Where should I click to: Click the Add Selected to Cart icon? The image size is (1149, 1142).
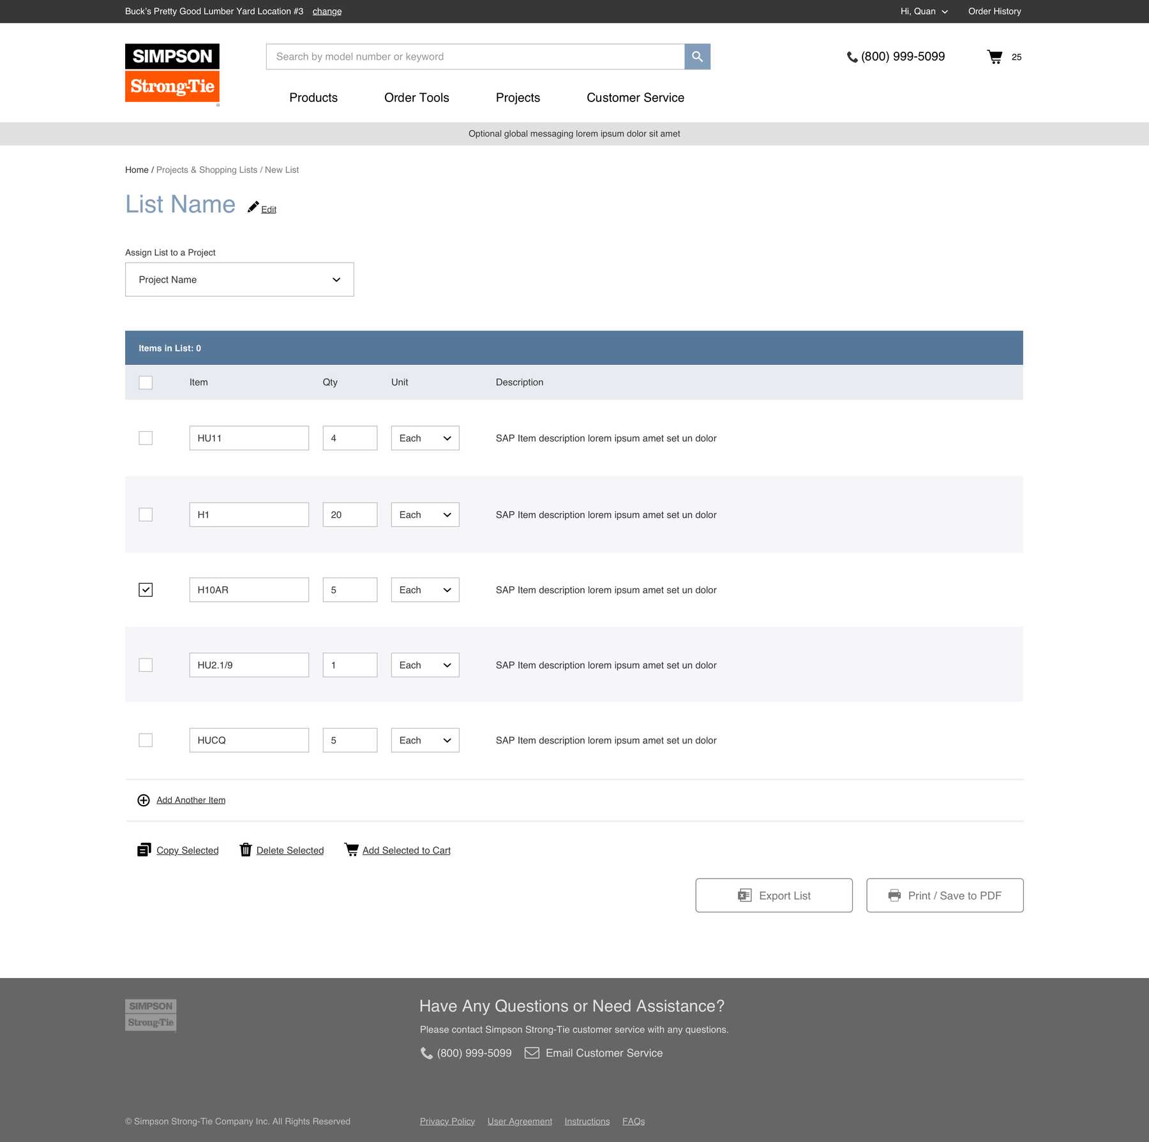(352, 850)
